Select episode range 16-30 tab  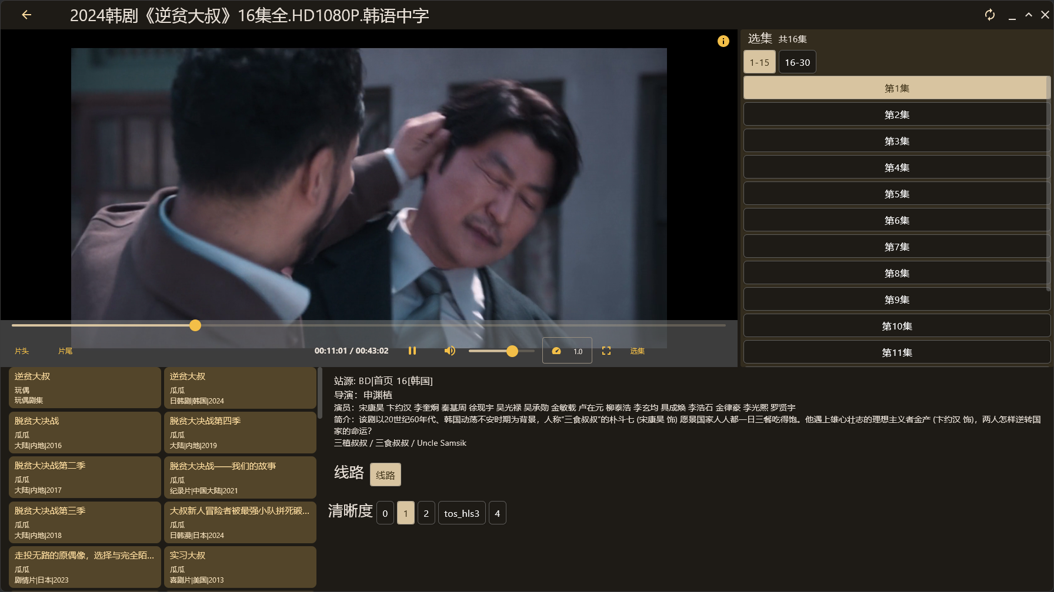tap(798, 62)
